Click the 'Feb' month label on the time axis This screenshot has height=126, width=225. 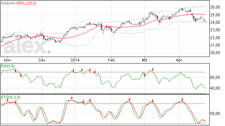tap(111, 60)
